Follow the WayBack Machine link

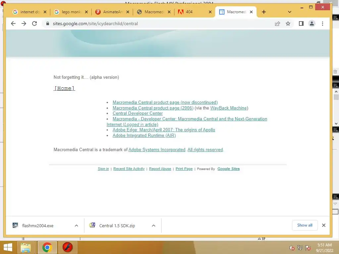(228, 108)
